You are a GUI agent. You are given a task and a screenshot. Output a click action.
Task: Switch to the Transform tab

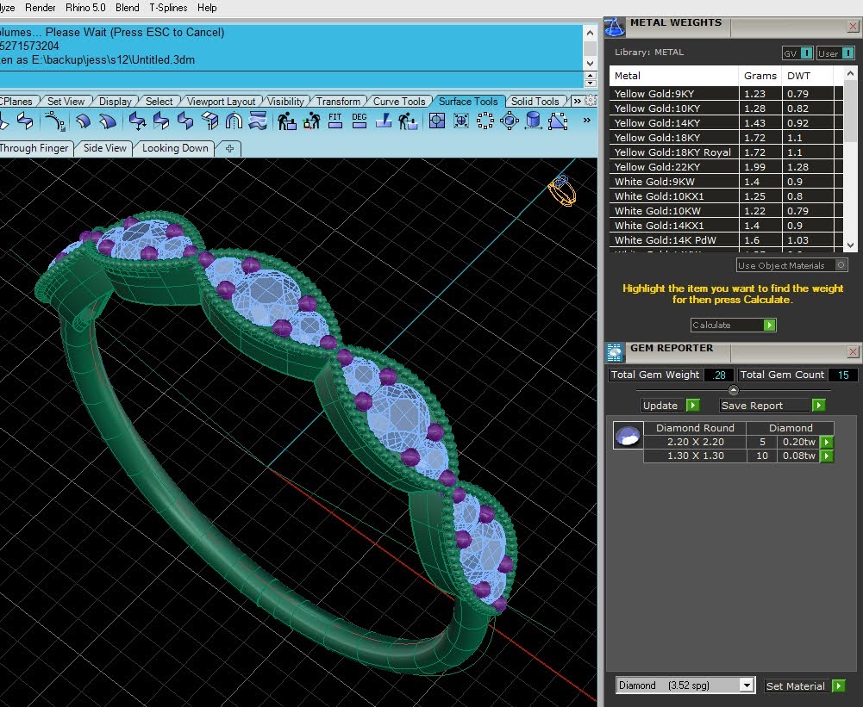pyautogui.click(x=338, y=101)
